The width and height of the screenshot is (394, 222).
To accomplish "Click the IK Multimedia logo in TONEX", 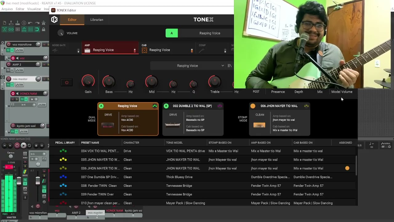I will (54, 20).
